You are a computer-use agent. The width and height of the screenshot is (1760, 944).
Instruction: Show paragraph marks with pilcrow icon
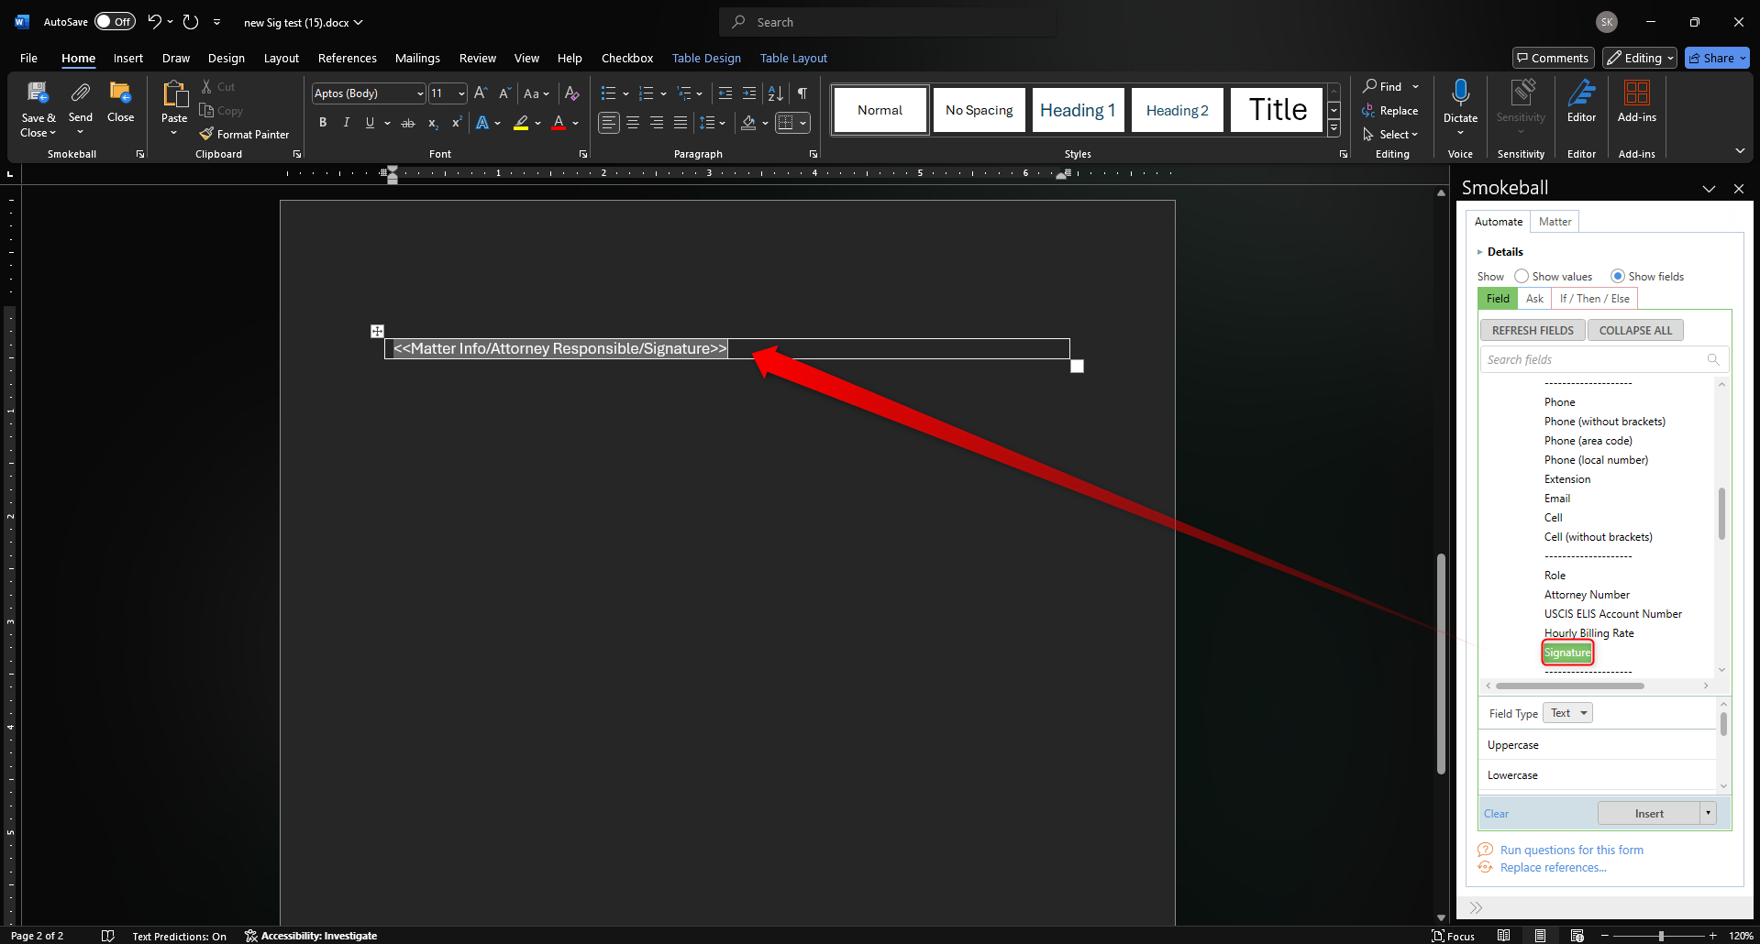click(x=803, y=93)
